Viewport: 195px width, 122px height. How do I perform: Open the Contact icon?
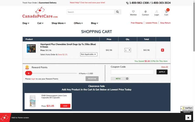145,12
